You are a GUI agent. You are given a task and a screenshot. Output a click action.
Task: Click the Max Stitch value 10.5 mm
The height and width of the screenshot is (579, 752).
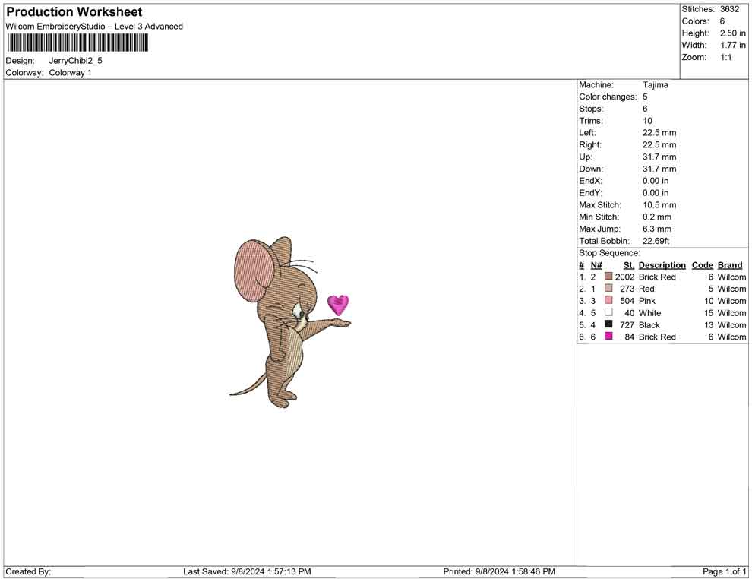point(659,205)
